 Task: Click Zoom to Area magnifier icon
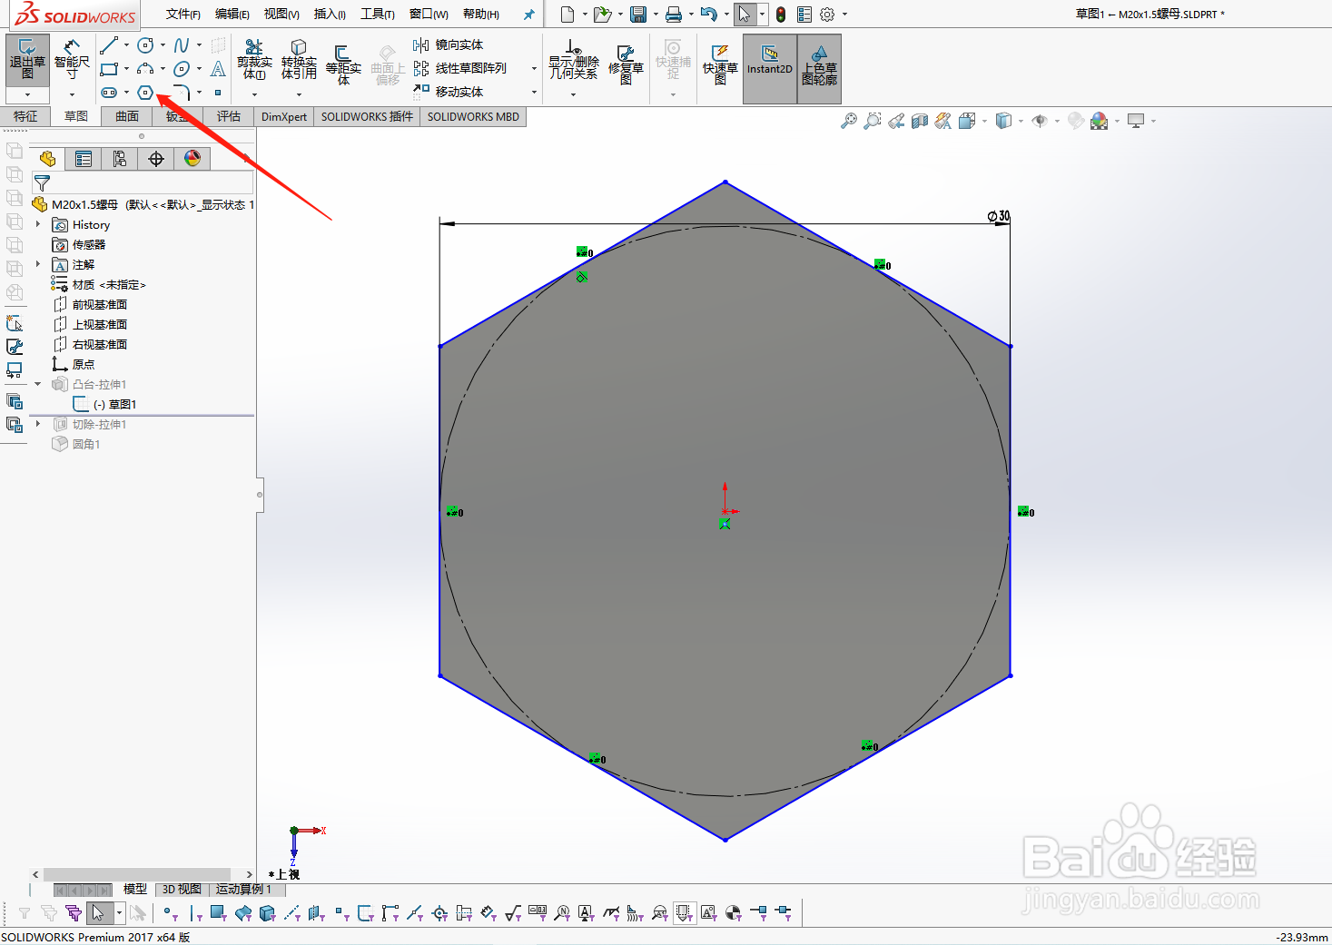click(873, 121)
